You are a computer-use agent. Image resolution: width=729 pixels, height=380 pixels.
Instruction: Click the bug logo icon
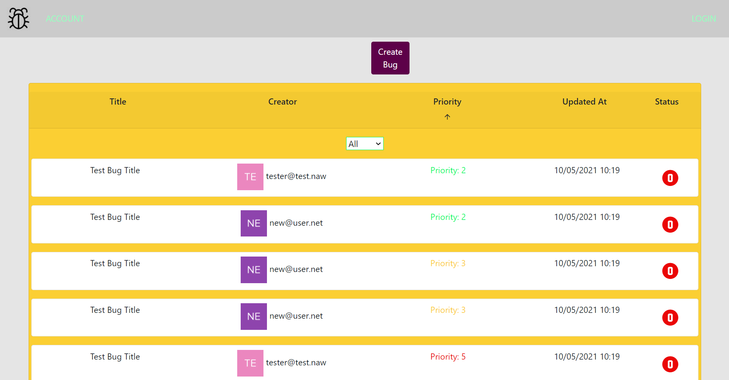tap(19, 19)
